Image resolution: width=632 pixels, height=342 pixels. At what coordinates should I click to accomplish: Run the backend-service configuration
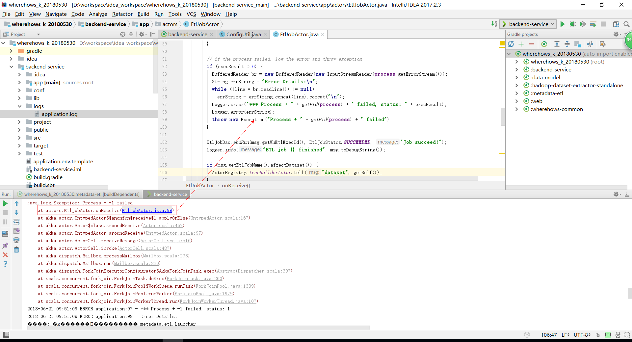563,24
